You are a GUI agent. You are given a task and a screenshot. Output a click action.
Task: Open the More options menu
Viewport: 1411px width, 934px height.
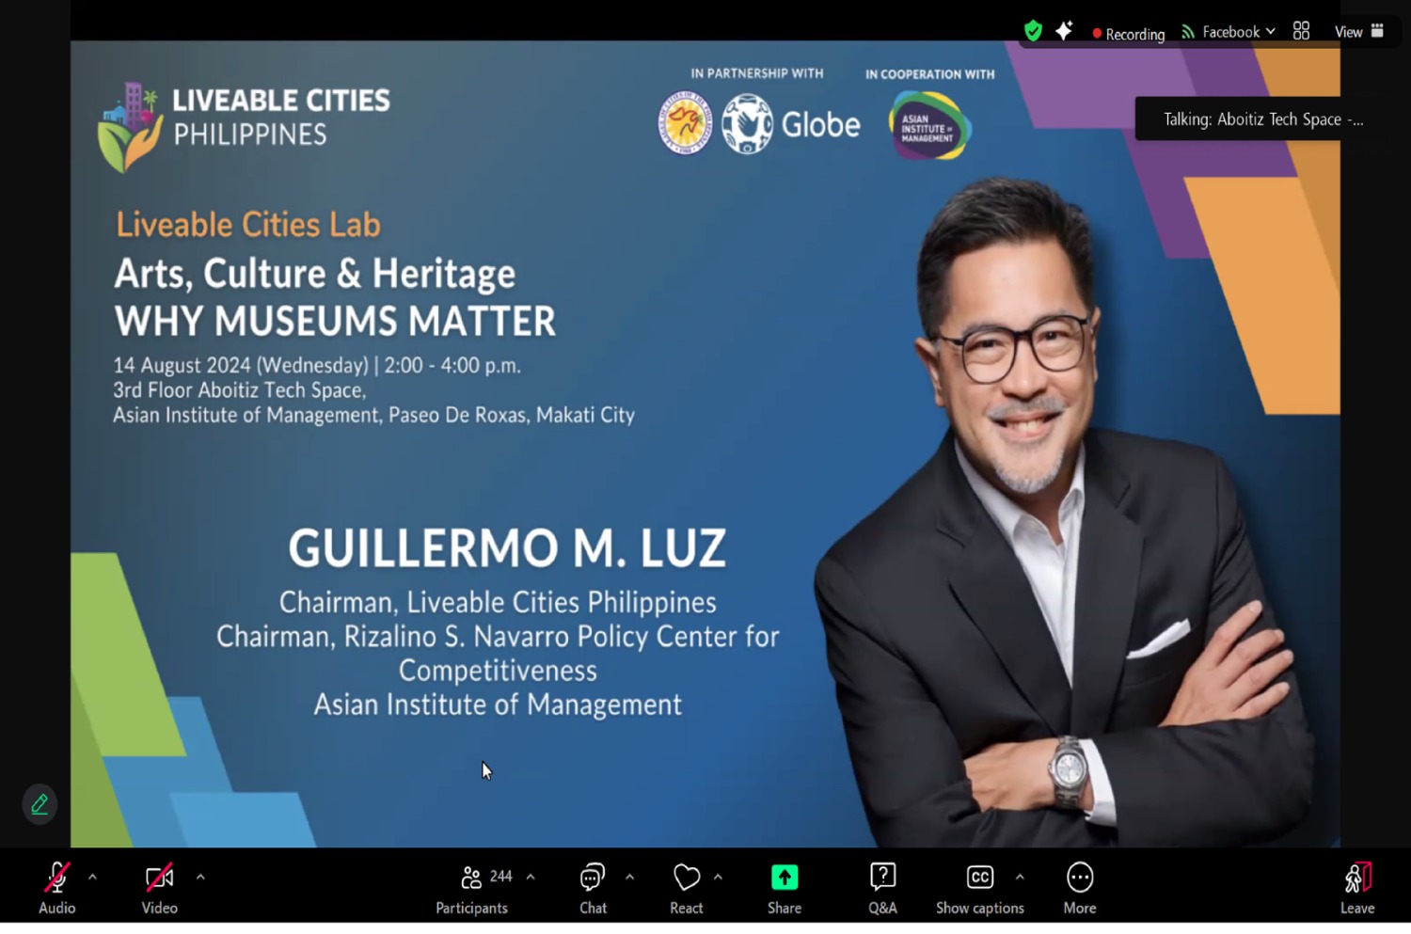[1080, 887]
